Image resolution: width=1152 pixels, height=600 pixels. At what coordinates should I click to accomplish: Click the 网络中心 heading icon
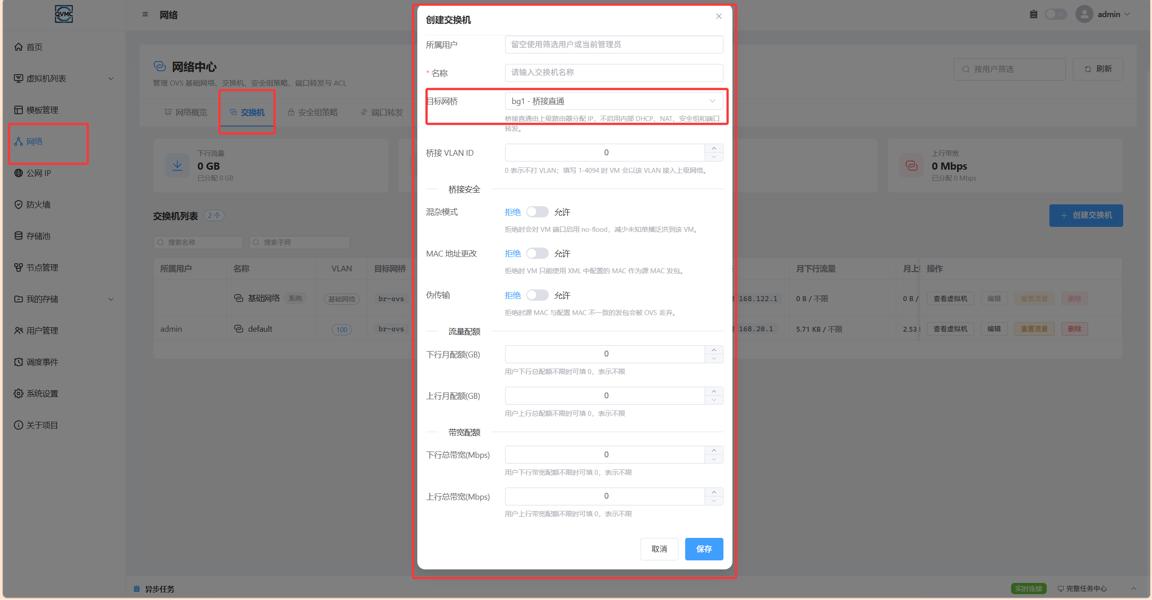[160, 67]
